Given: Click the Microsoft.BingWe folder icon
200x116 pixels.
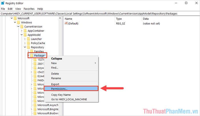Looking at the screenshot, I should click(x=35, y=109).
